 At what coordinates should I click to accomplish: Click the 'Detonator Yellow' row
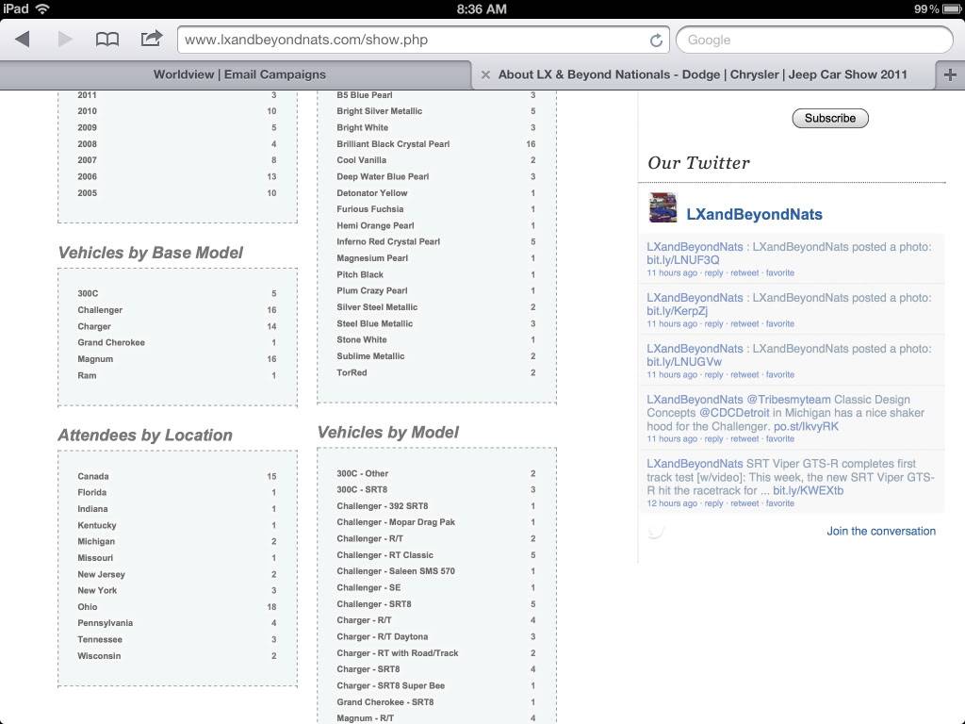pos(436,193)
